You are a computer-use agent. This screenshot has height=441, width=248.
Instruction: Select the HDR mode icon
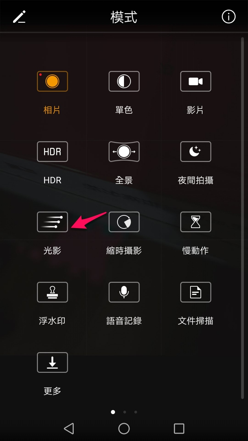(52, 152)
